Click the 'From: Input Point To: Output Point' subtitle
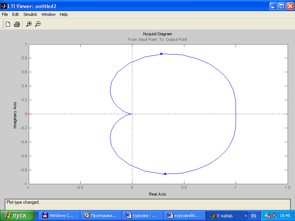 [x=157, y=39]
